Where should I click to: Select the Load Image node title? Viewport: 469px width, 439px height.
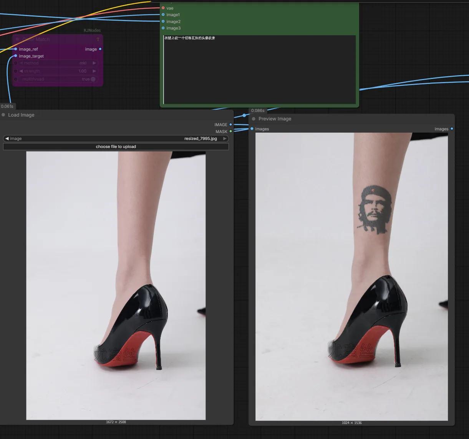[21, 115]
